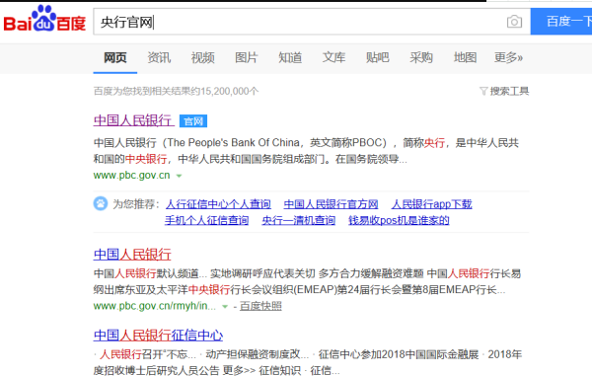592x376 pixels.
Task: Switch to the 视频 tab
Action: click(202, 58)
